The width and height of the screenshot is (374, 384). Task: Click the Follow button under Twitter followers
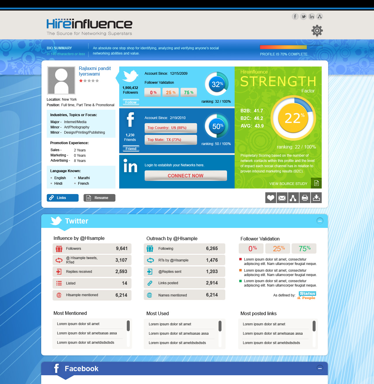(x=131, y=102)
